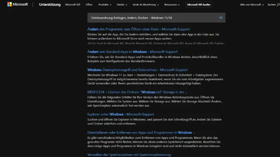Click the 'Gilt für: Excel für Microsoft 365' text line

(156, 44)
